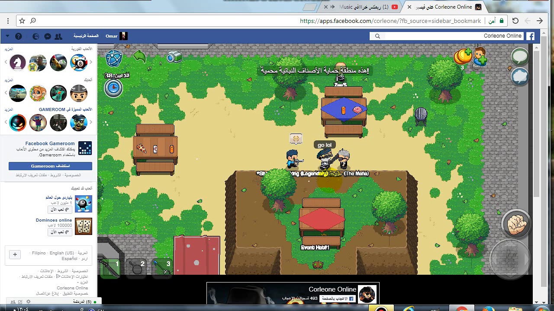Open the white chat bubble button
Image resolution: width=554 pixels, height=311 pixels.
point(520,56)
